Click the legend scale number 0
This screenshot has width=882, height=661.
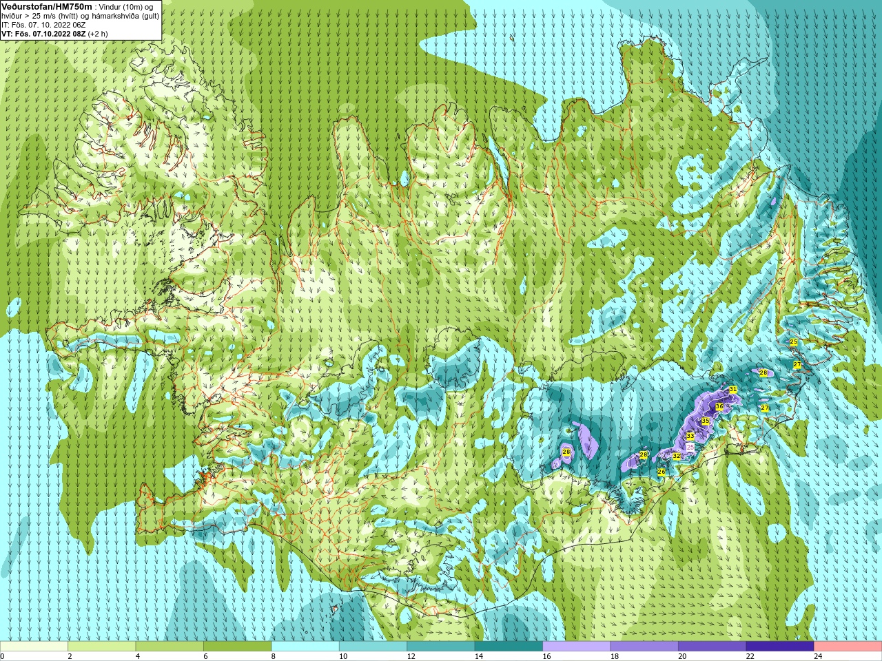tap(3, 656)
